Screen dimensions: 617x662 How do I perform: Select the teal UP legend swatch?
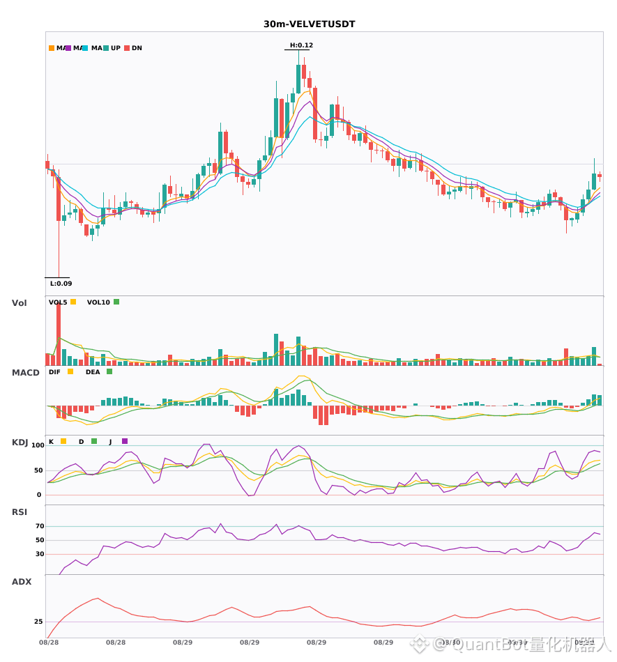(x=106, y=48)
